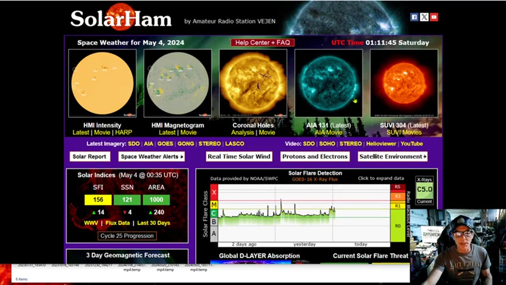Image resolution: width=506 pixels, height=285 pixels.
Task: Click the X solar flare class label
Action: pos(214,192)
